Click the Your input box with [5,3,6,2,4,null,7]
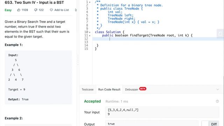This screenshot has height=126, width=224. click(x=162, y=112)
